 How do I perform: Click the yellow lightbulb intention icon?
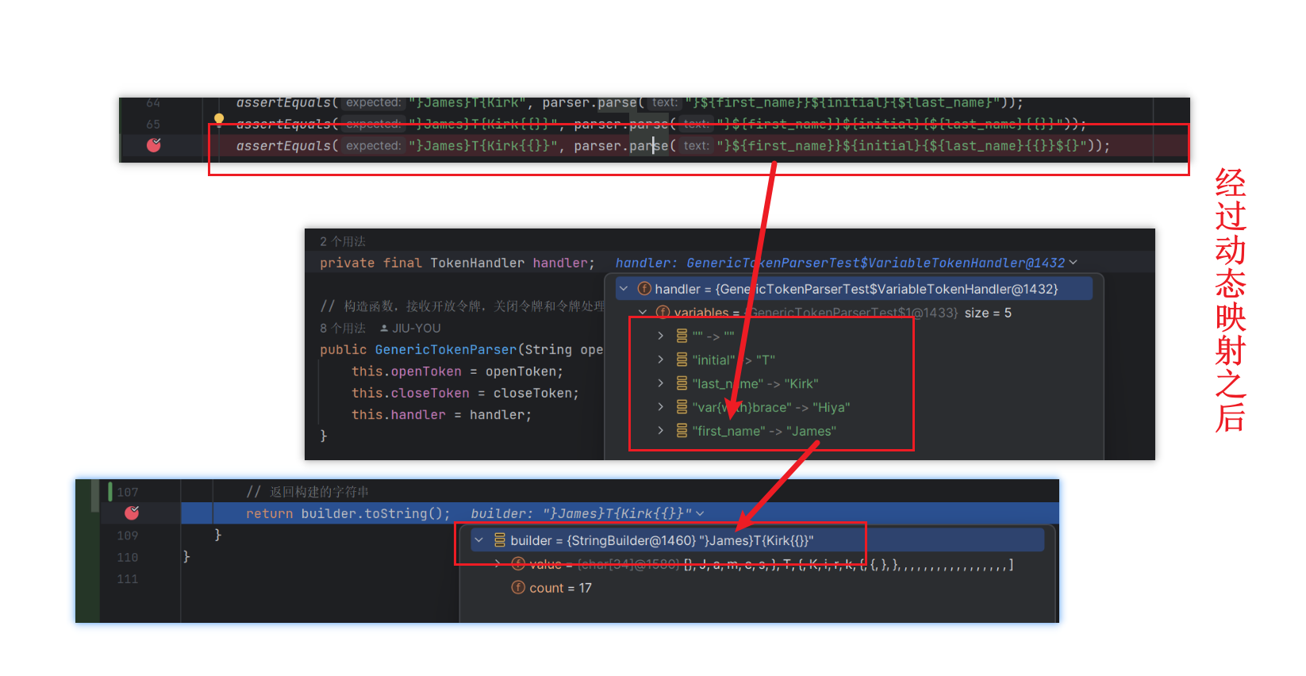point(219,121)
